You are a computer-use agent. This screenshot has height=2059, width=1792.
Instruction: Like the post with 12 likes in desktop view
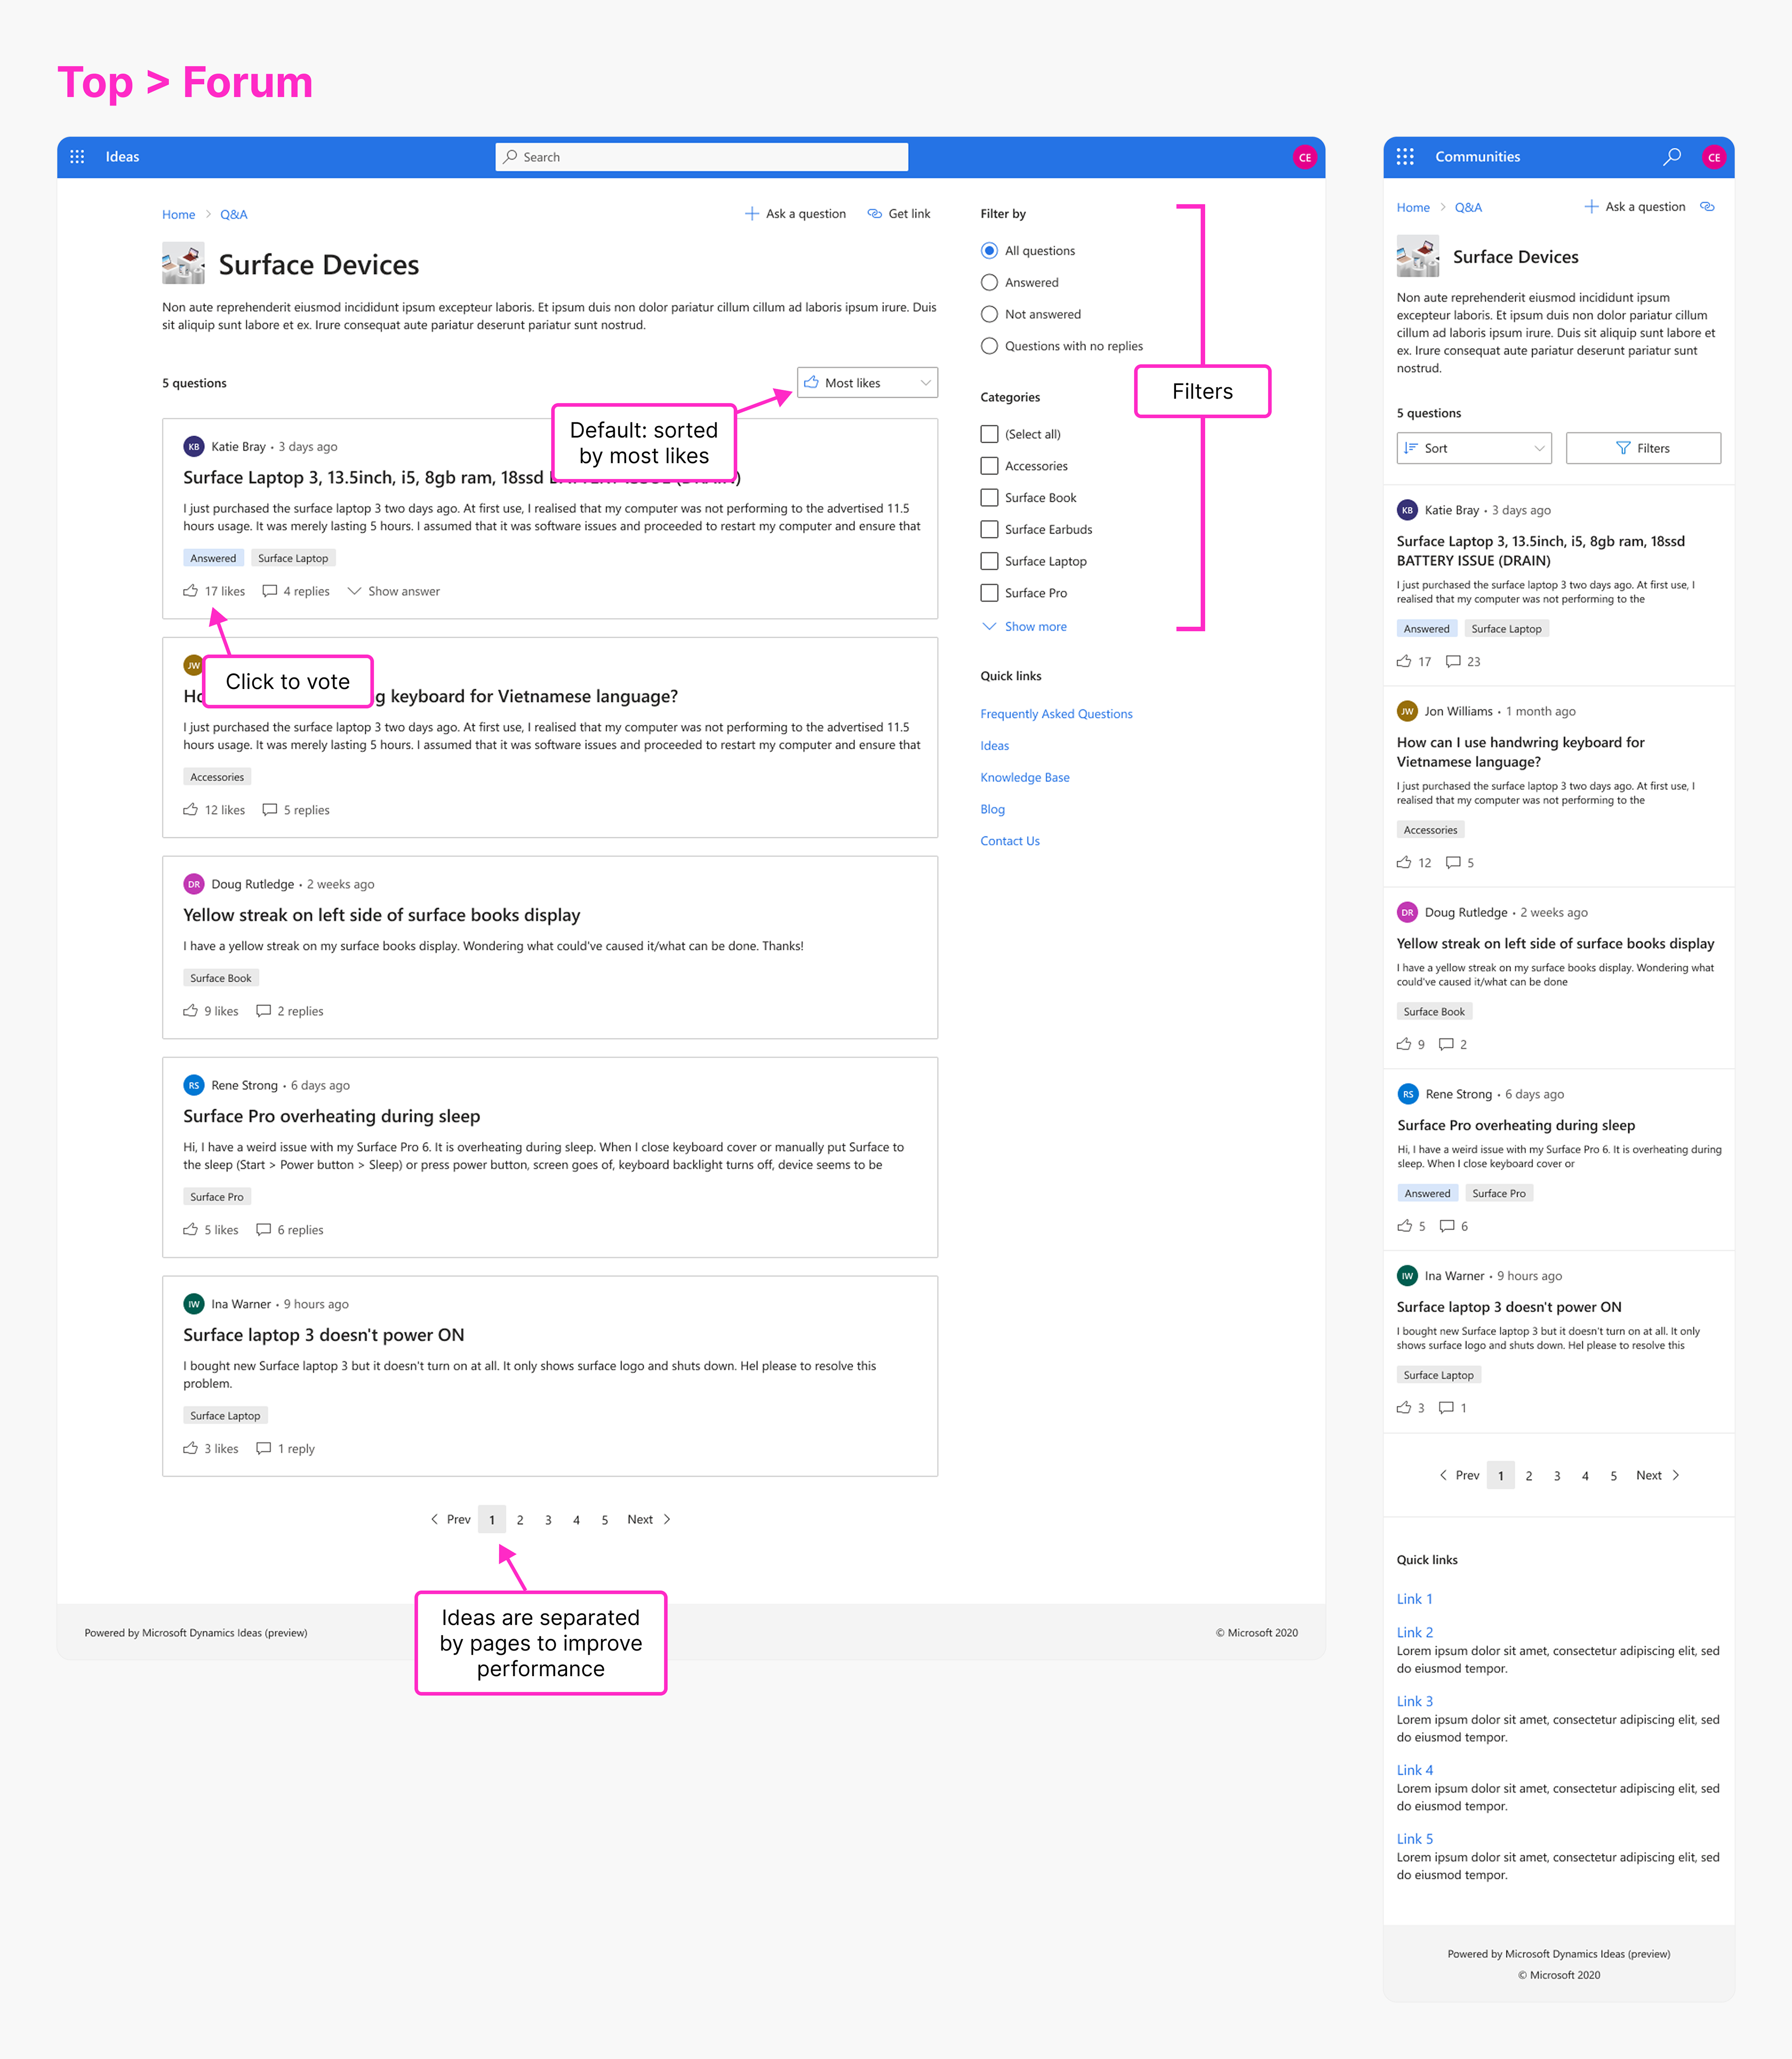[190, 810]
